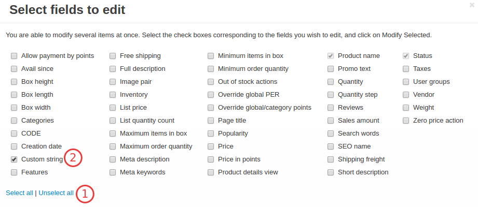Enable the Free shipping checkbox
This screenshot has height=207, width=478.
[113, 56]
